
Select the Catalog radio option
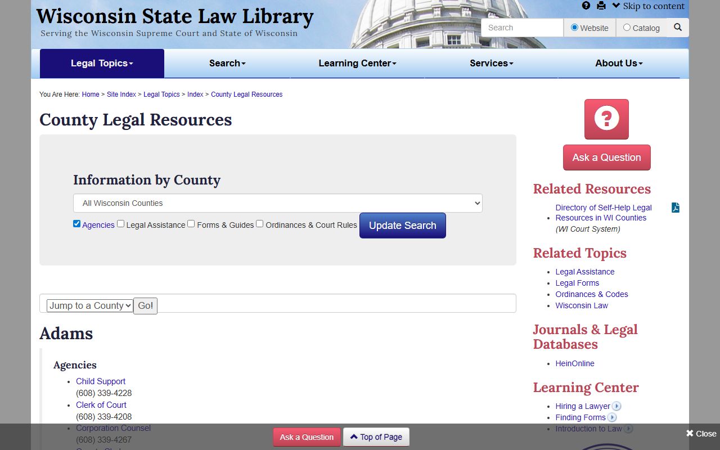[x=627, y=27]
